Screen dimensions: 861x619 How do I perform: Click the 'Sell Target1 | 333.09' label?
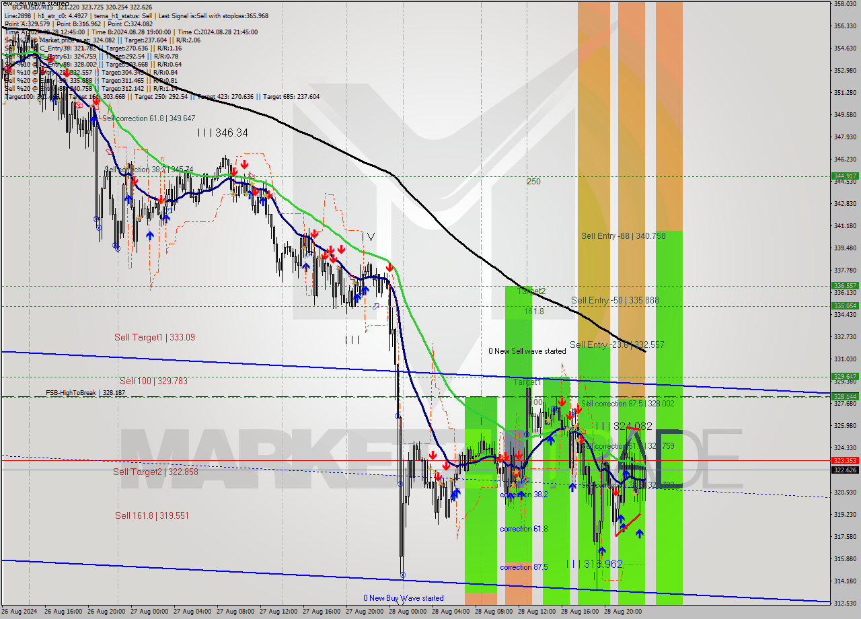[x=155, y=337]
